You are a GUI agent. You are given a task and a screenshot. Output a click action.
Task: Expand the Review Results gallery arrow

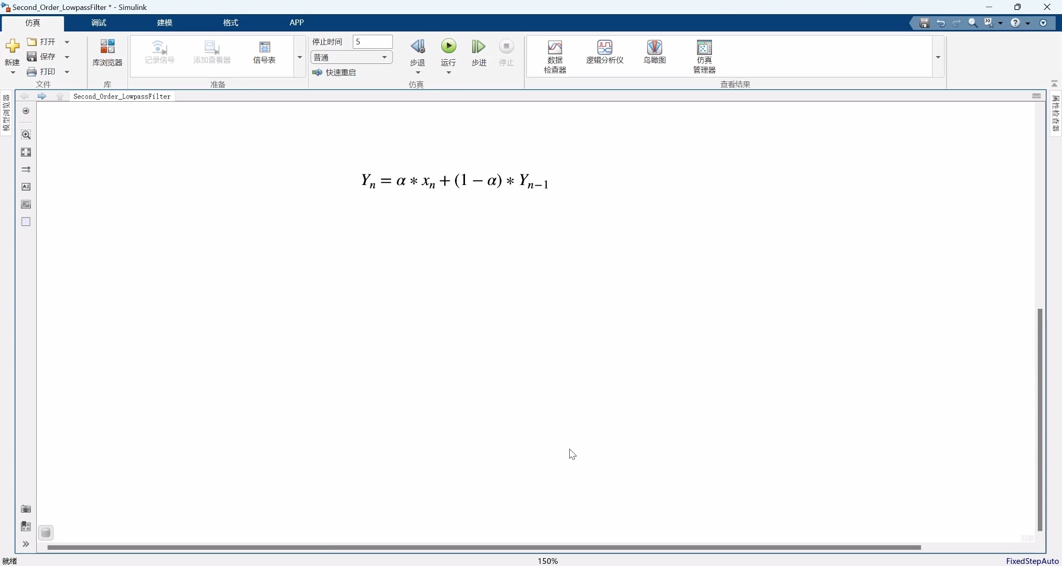tap(938, 57)
